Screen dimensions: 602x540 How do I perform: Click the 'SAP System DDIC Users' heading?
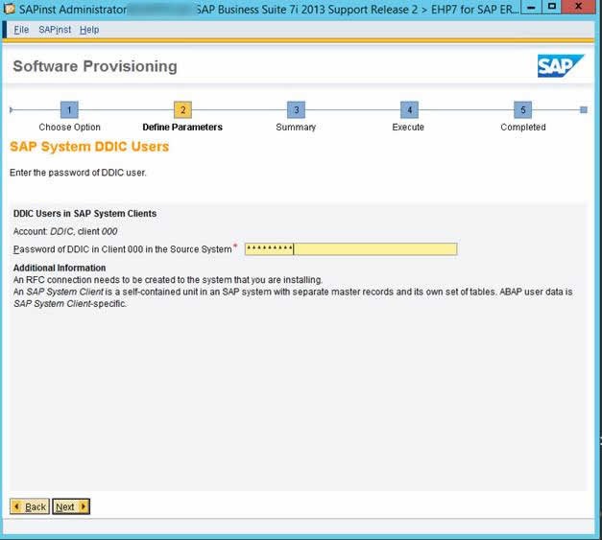click(x=89, y=147)
